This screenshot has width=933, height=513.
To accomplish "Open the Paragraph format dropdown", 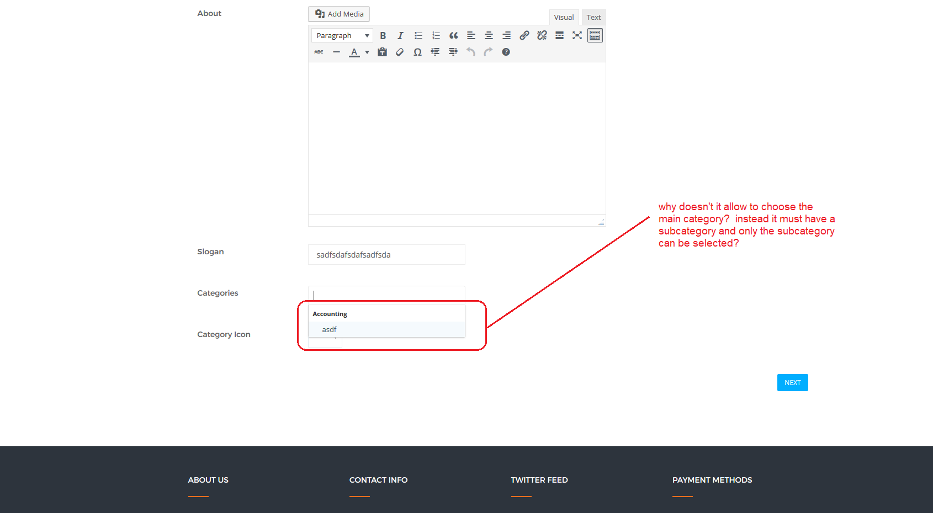I will tap(342, 36).
